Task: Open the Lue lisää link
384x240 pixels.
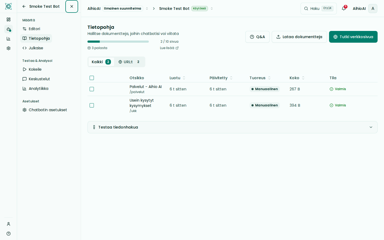Action: [169, 48]
